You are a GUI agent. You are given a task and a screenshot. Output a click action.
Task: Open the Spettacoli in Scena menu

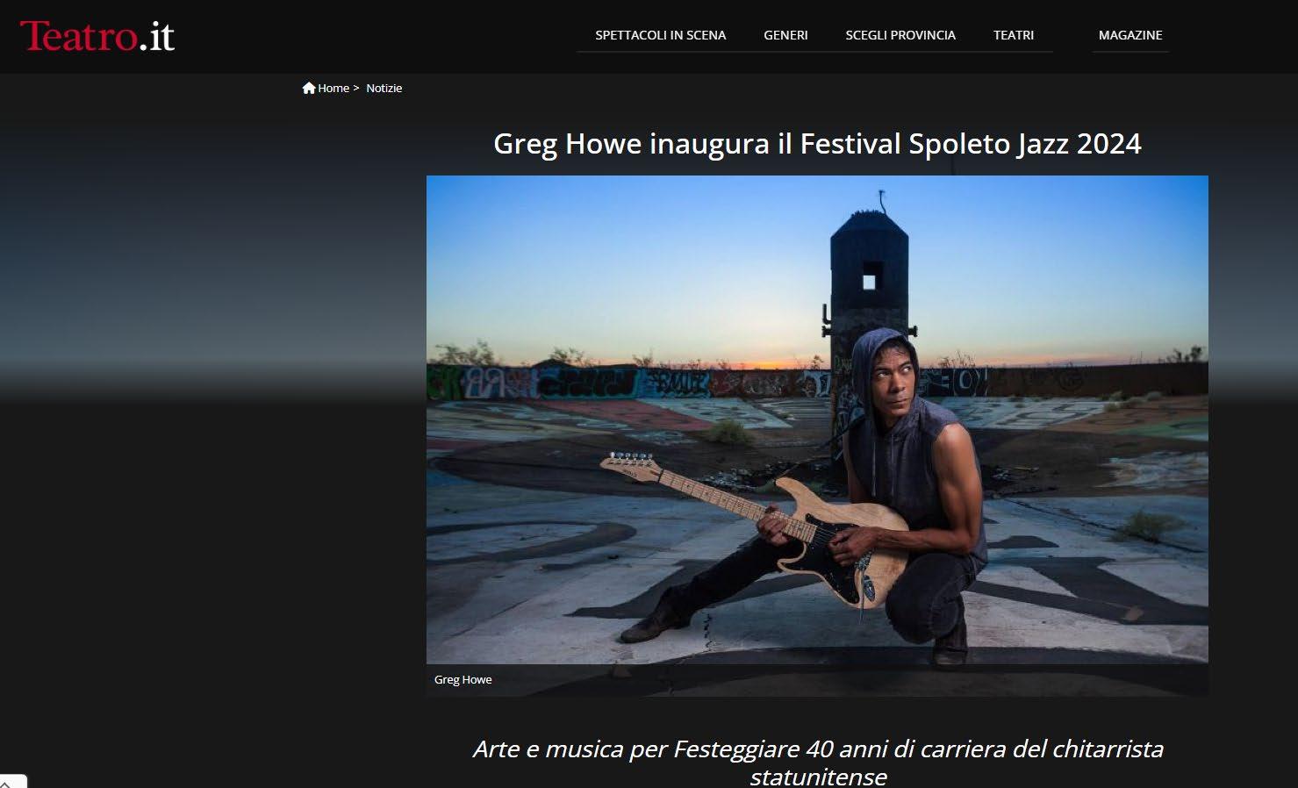660,35
